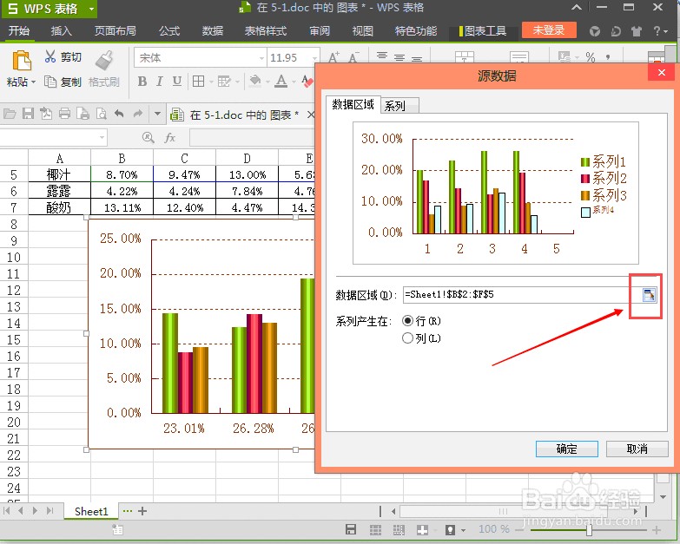Open the 页面布局 ribbon tab

[x=115, y=30]
